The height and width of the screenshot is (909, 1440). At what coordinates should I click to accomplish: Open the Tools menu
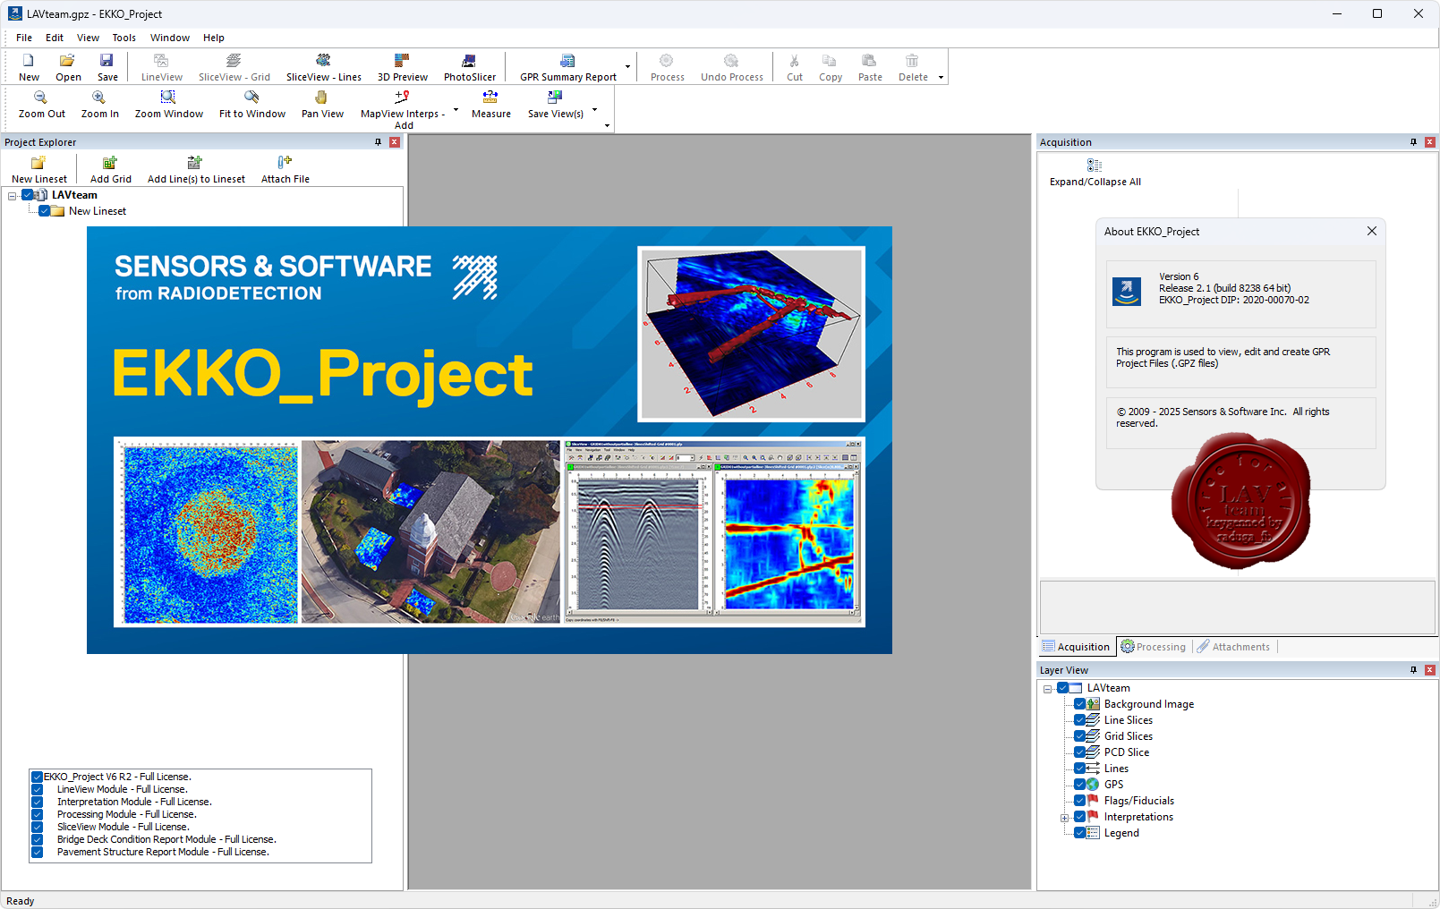click(124, 38)
